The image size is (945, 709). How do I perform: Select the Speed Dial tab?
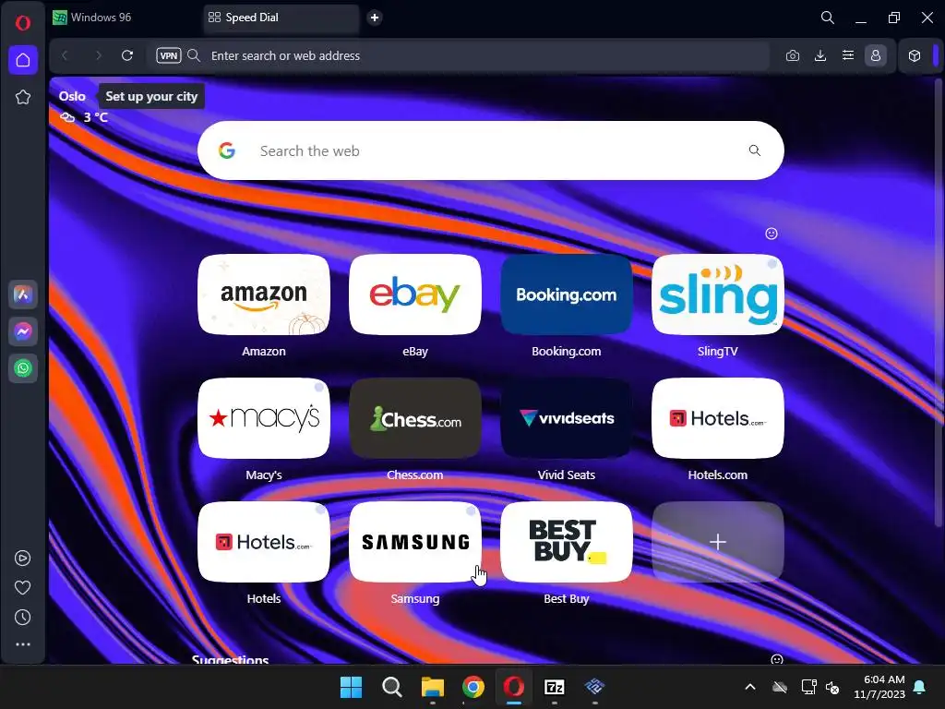[281, 18]
